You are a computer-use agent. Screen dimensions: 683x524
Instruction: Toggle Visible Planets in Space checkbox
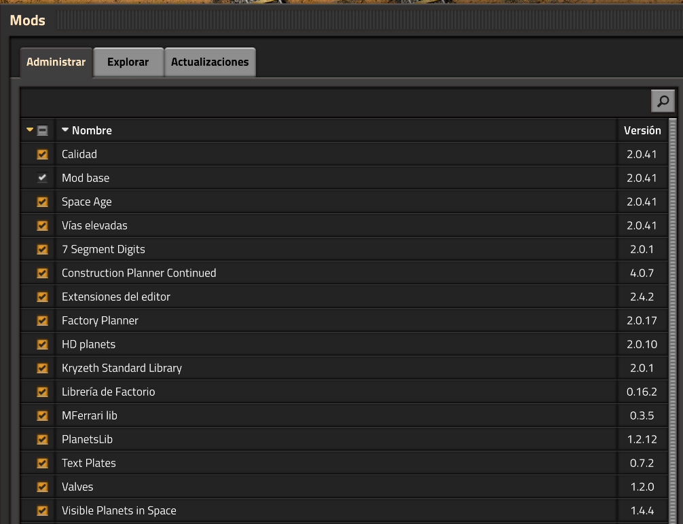(x=42, y=510)
